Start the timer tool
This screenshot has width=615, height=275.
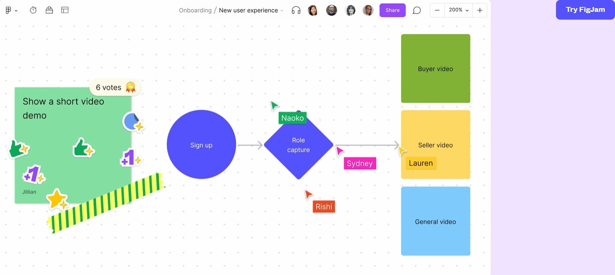point(33,10)
